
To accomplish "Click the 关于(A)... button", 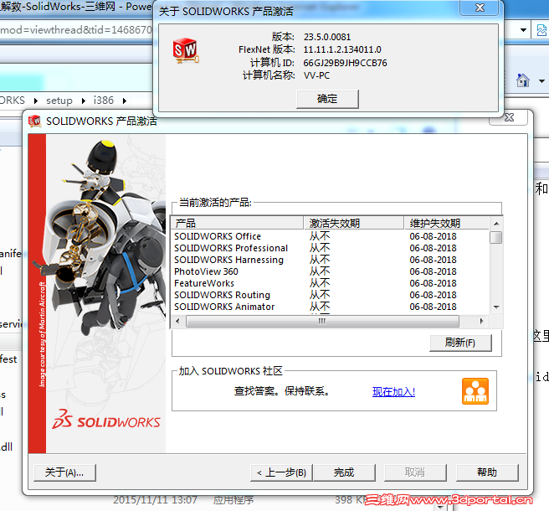I will pyautogui.click(x=64, y=472).
